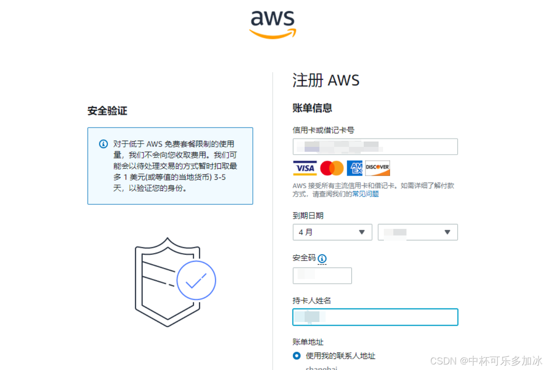Click the arrow of the month dropdown

[362, 232]
